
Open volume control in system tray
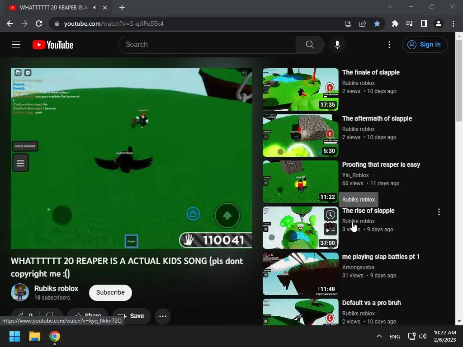(423, 336)
